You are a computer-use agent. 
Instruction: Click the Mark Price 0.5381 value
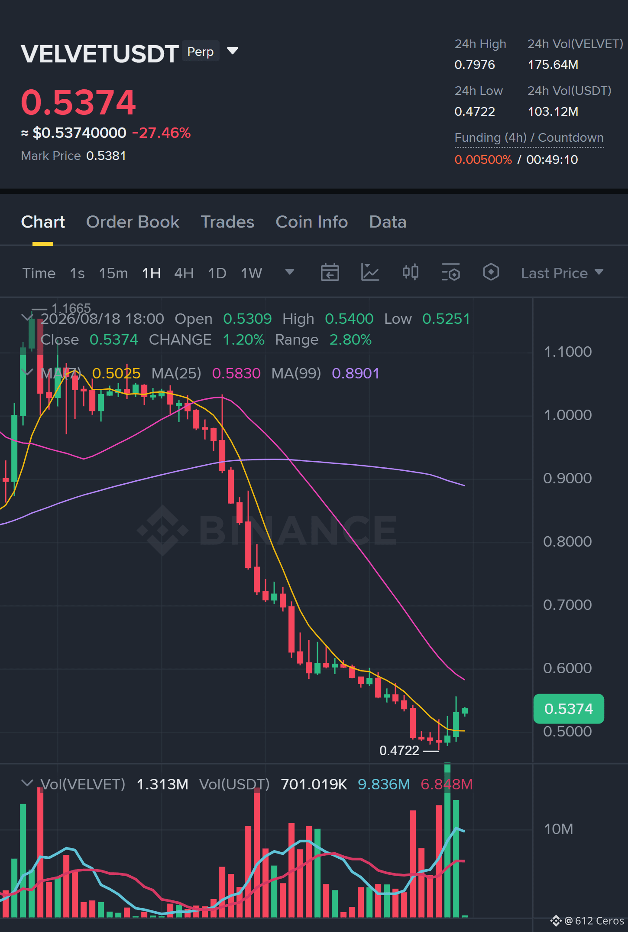point(106,156)
